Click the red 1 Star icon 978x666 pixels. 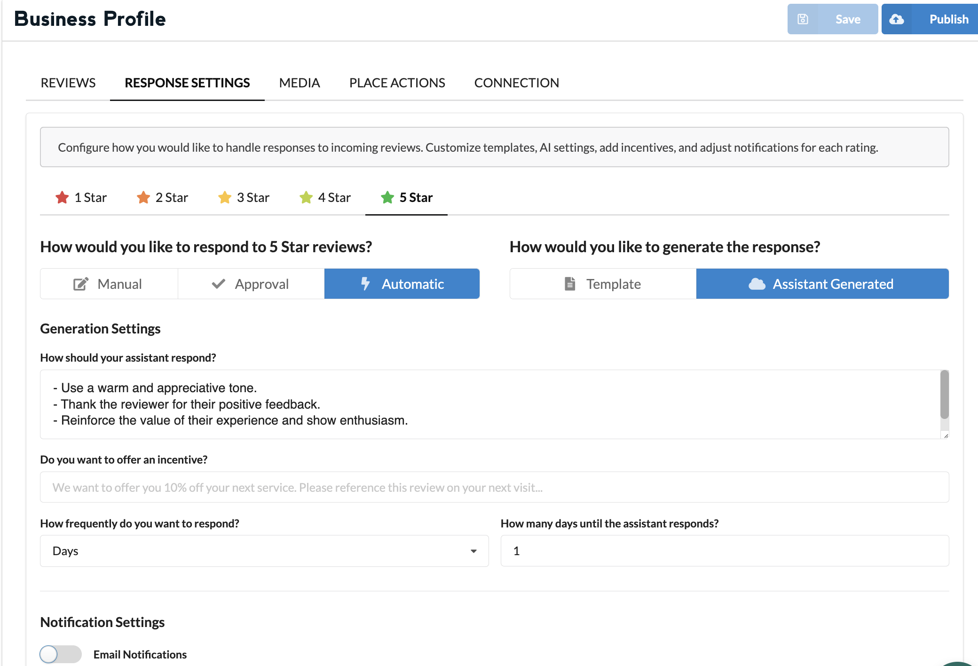tap(62, 198)
